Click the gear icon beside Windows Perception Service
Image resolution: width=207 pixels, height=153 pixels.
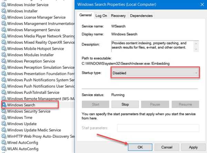(x=4, y=61)
